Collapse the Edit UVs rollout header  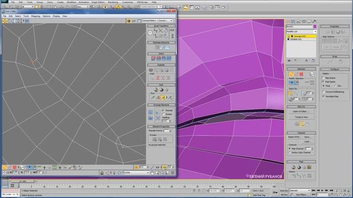(301, 107)
